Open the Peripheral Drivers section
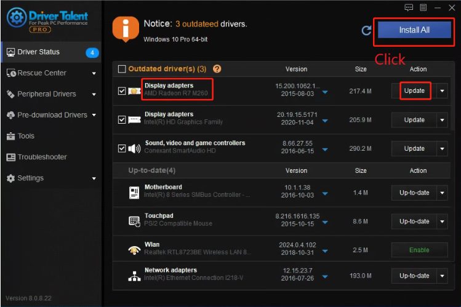This screenshot has width=461, height=307. pyautogui.click(x=51, y=94)
